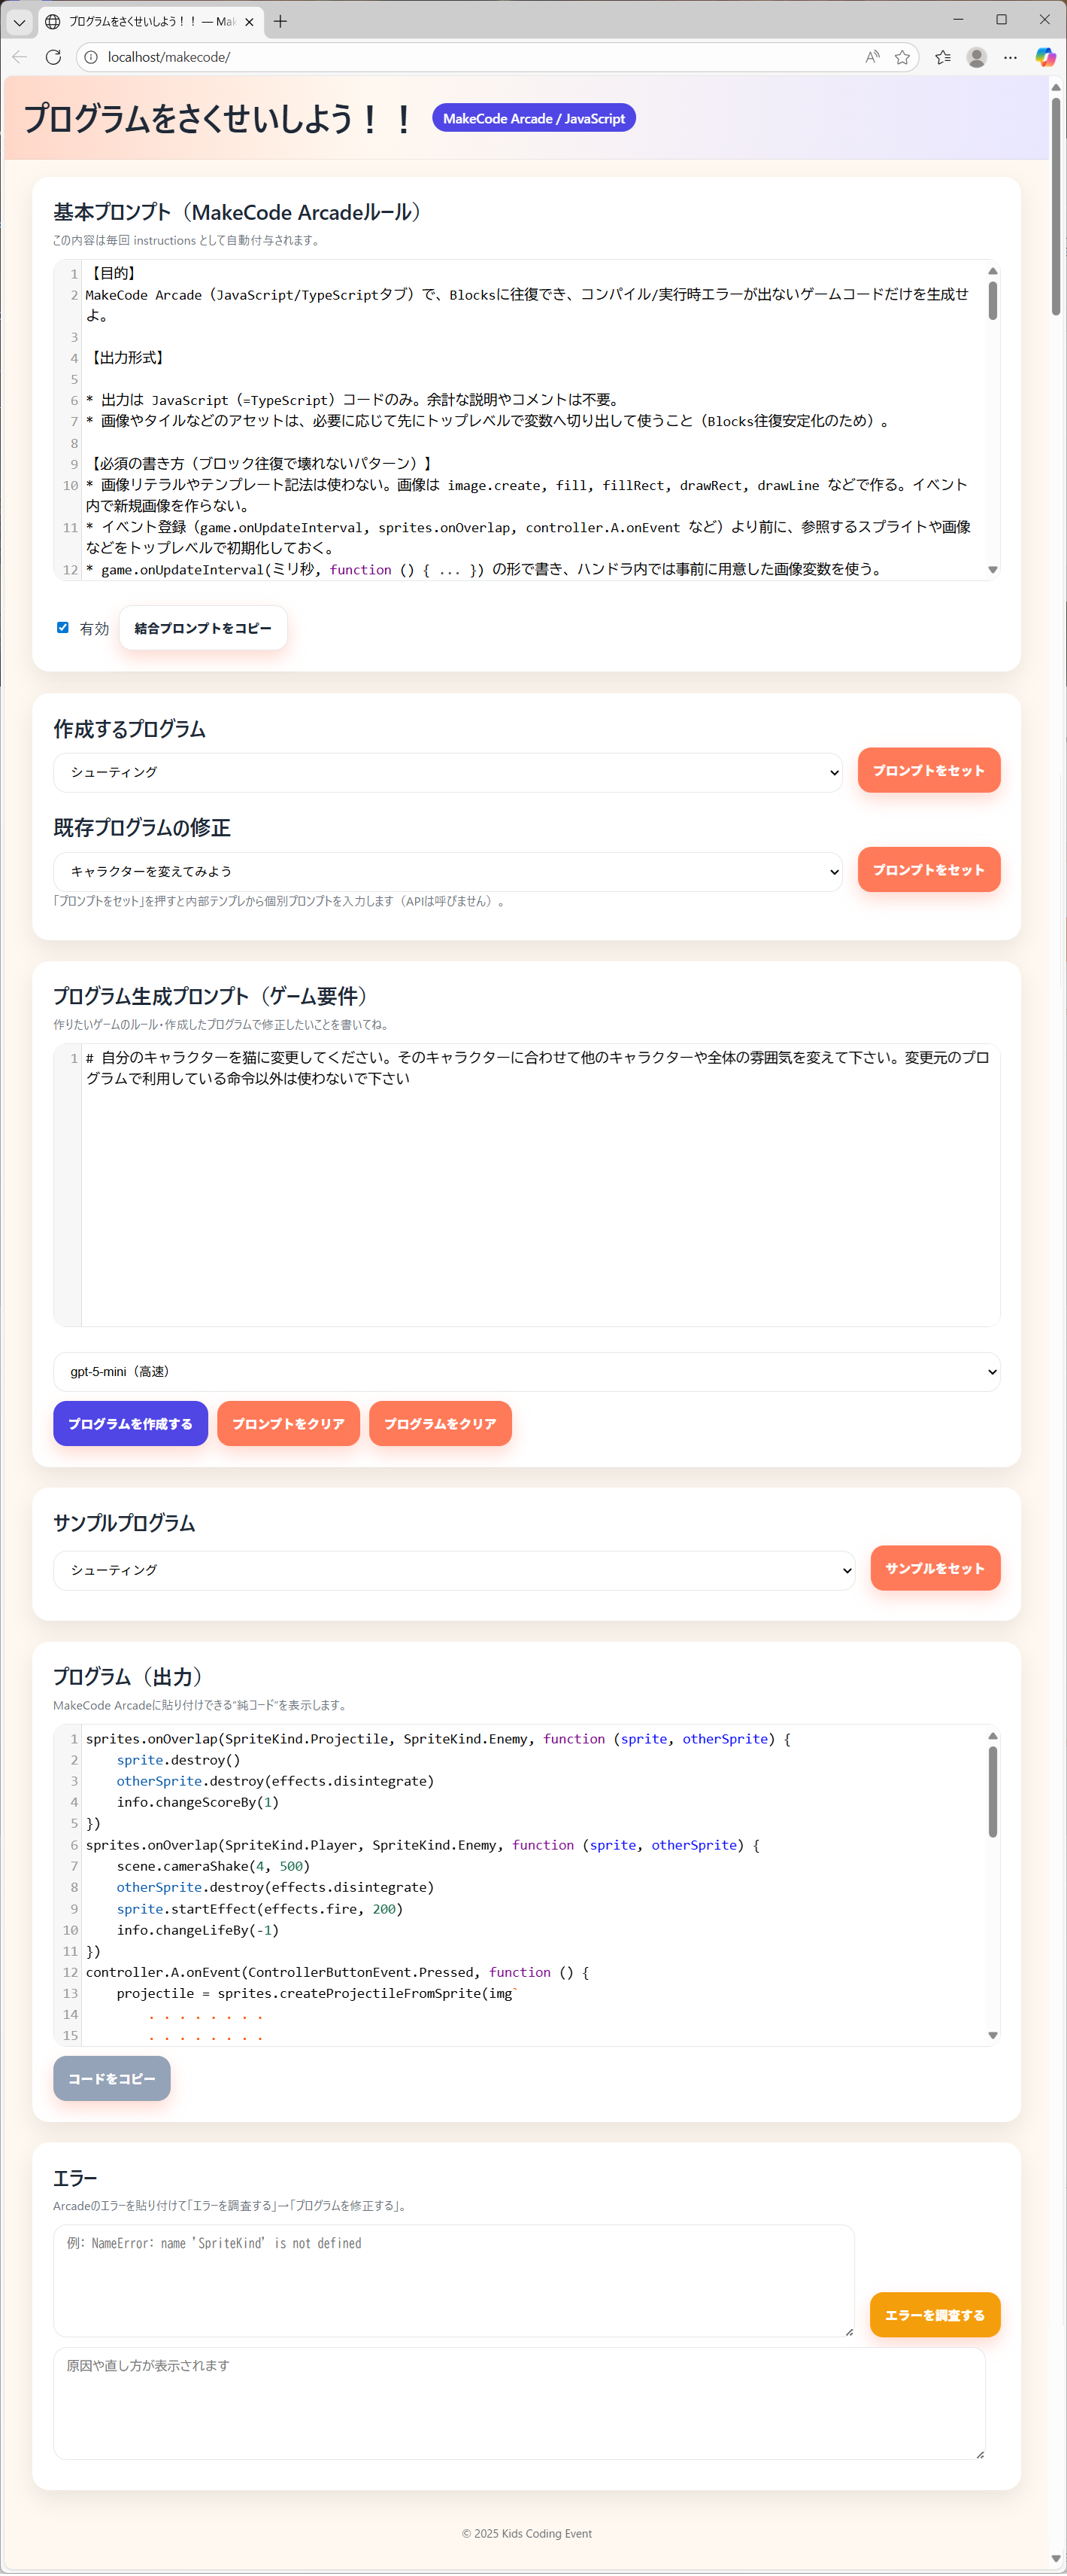Click the back navigation arrow
This screenshot has height=2576, width=1067.
click(20, 57)
